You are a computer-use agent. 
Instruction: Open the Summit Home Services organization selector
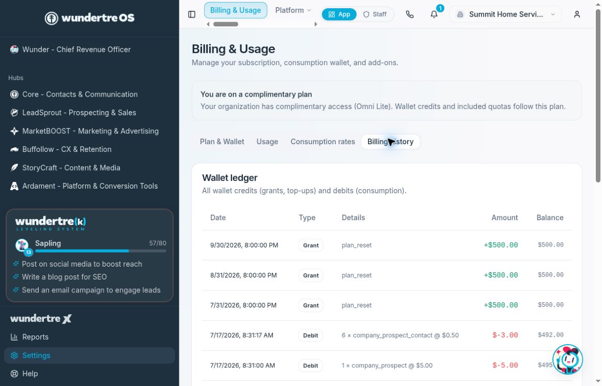tap(505, 14)
